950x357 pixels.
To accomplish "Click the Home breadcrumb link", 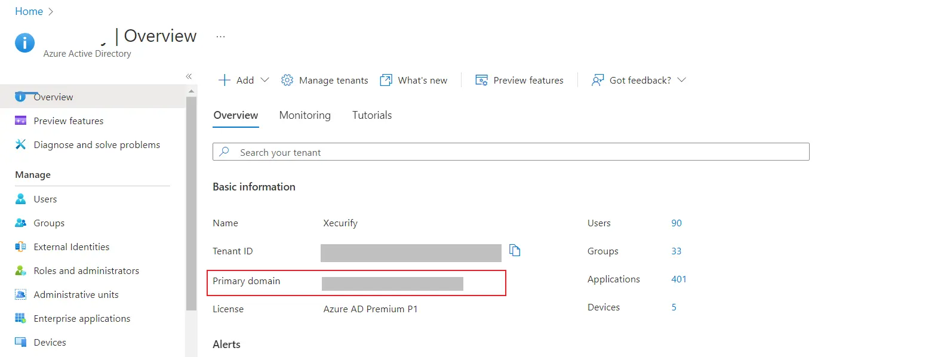I will point(29,11).
